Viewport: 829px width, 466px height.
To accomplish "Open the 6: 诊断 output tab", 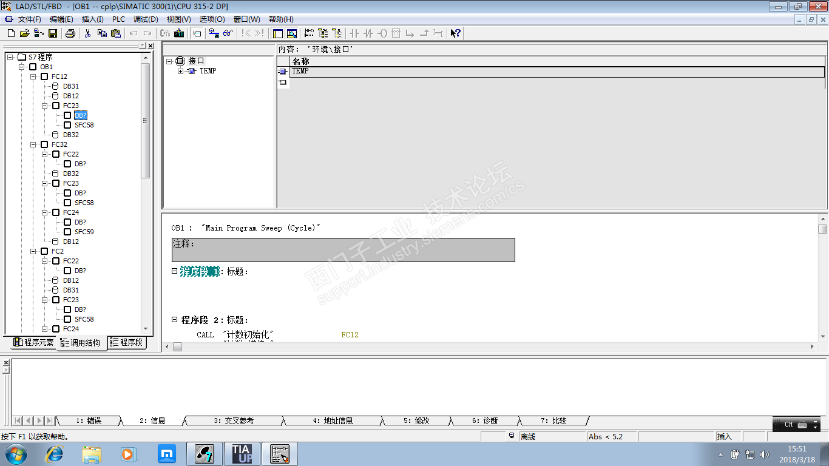I will [x=485, y=420].
